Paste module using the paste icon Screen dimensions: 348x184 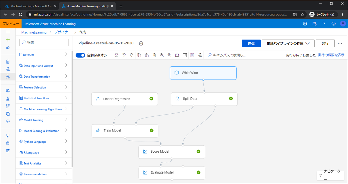coord(147,55)
